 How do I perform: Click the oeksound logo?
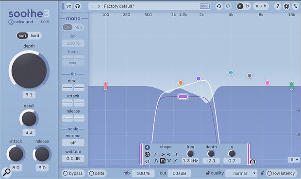20,22
